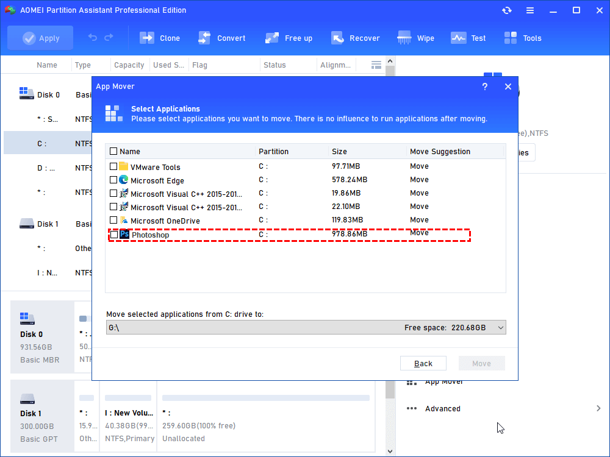Check the Photoshop application checkbox

pyautogui.click(x=114, y=235)
